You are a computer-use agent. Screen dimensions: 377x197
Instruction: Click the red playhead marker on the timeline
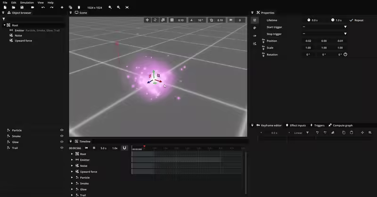[x=144, y=146]
